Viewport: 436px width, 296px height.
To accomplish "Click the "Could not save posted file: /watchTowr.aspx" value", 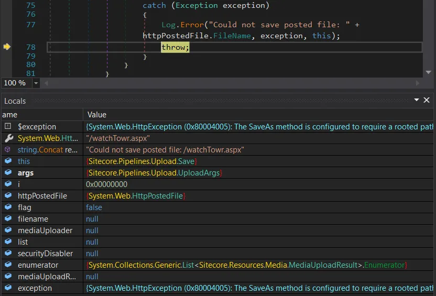I will tap(165, 150).
